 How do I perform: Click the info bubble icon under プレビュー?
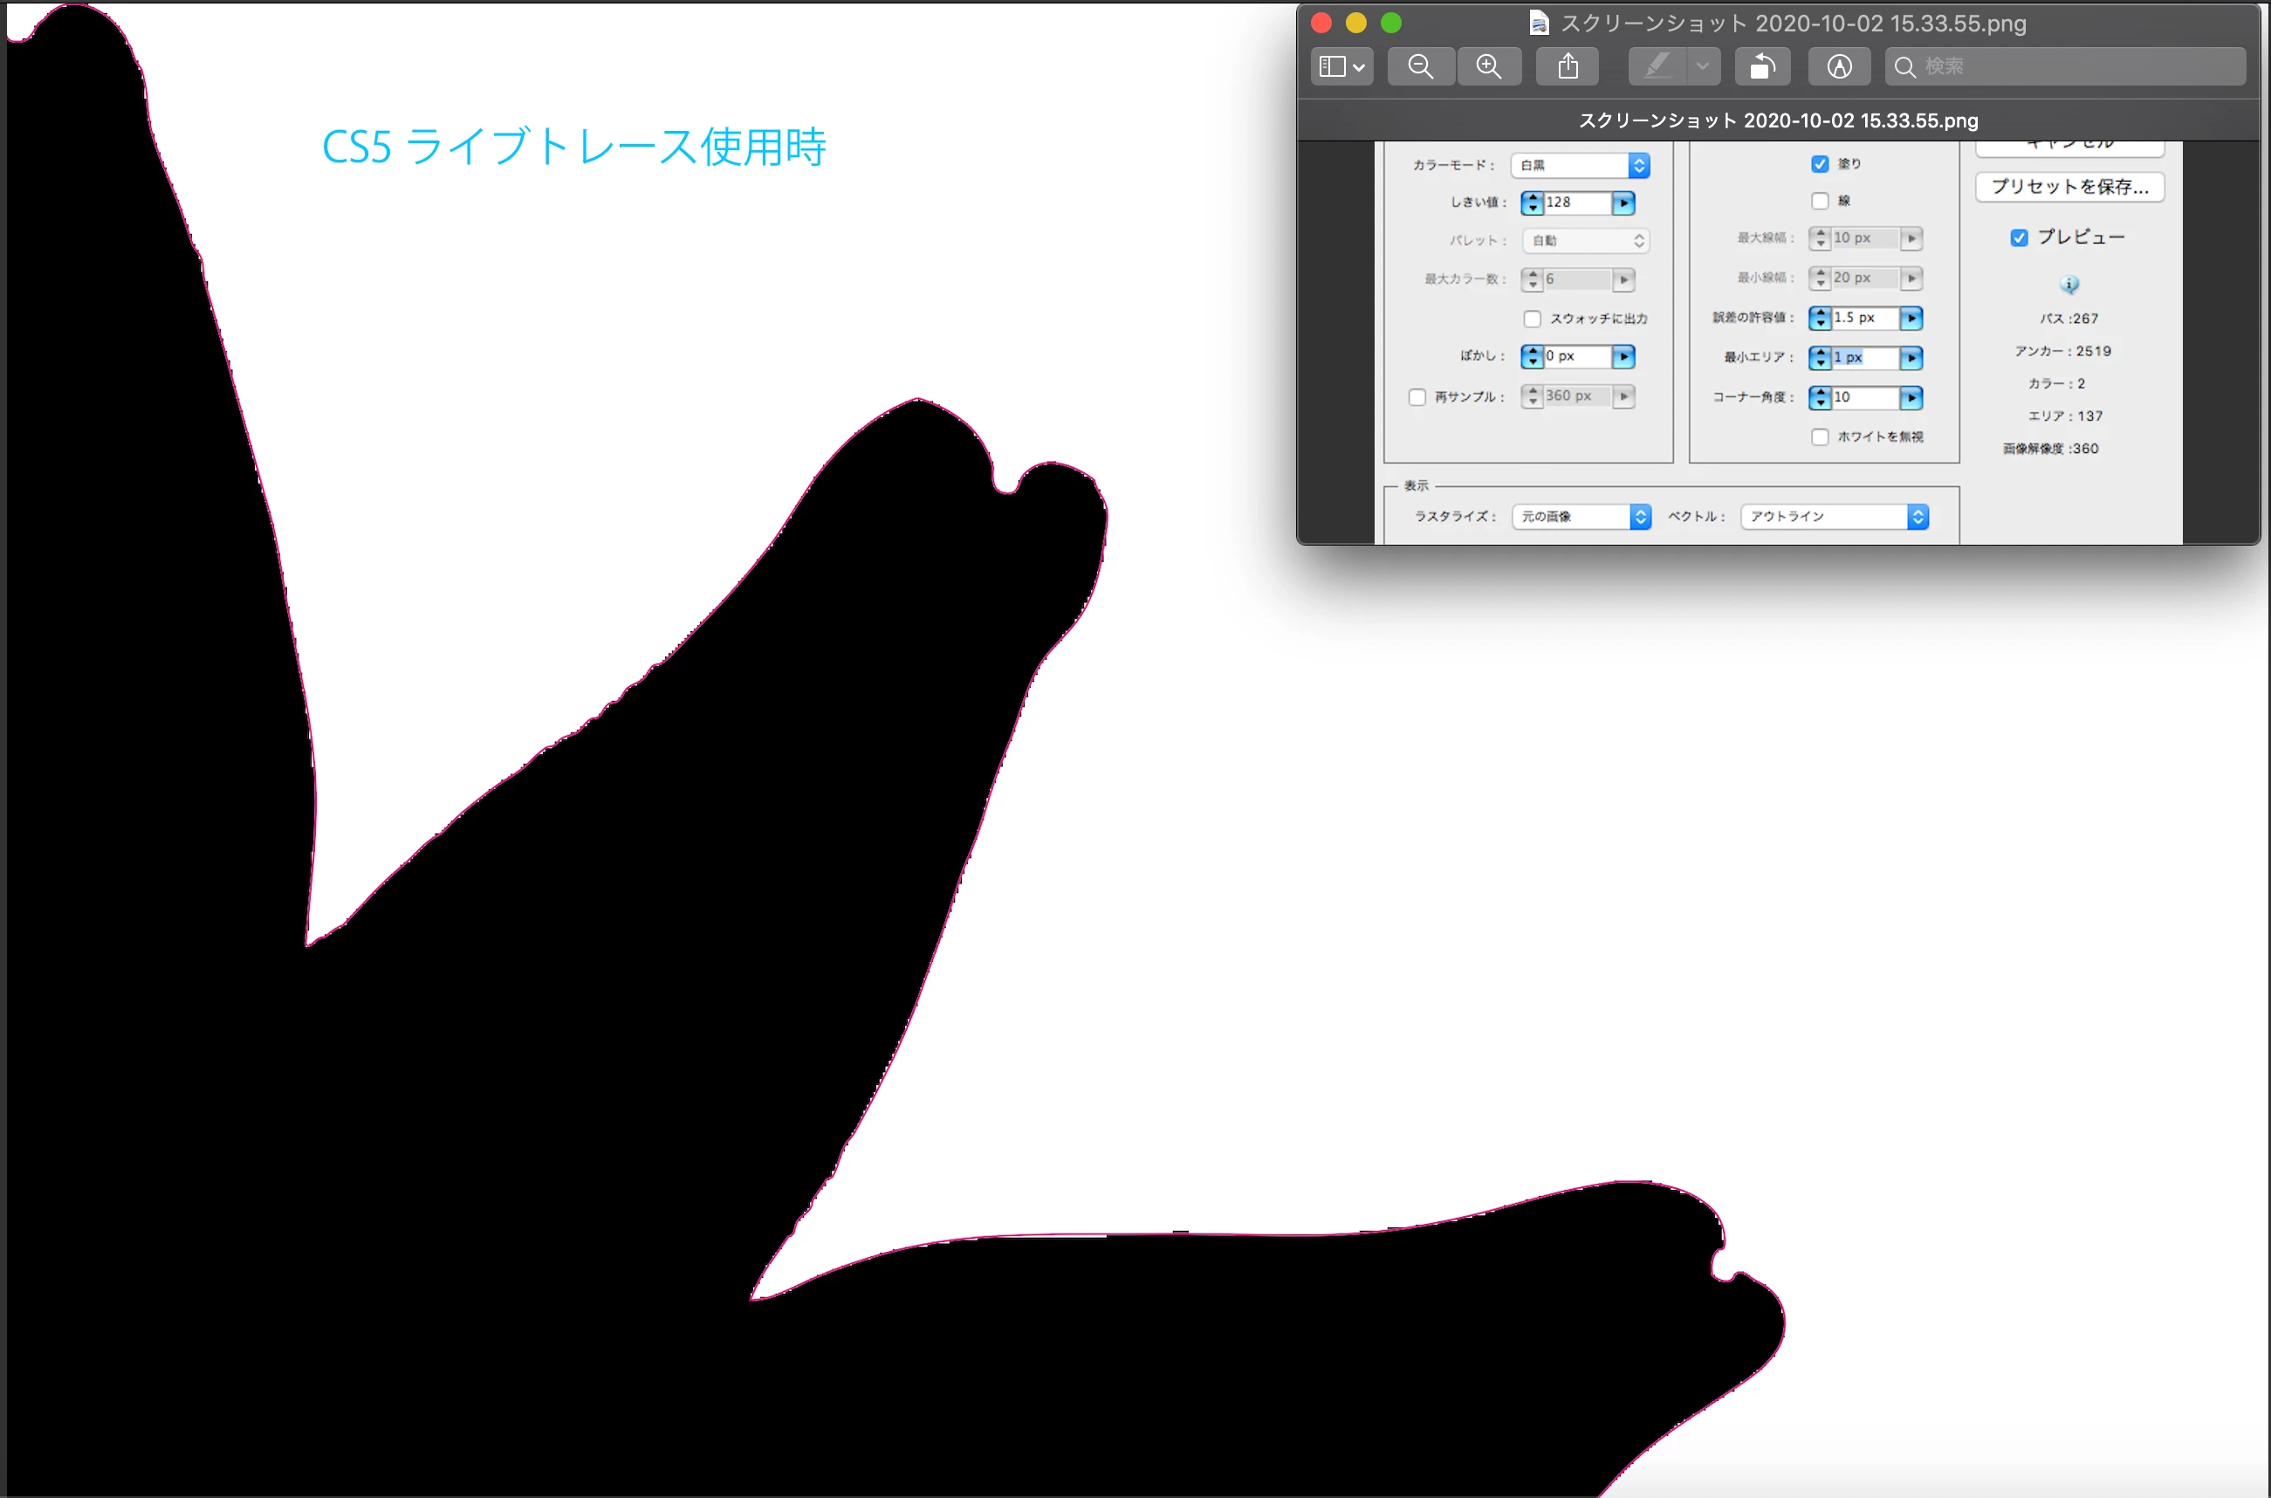pos(2069,284)
